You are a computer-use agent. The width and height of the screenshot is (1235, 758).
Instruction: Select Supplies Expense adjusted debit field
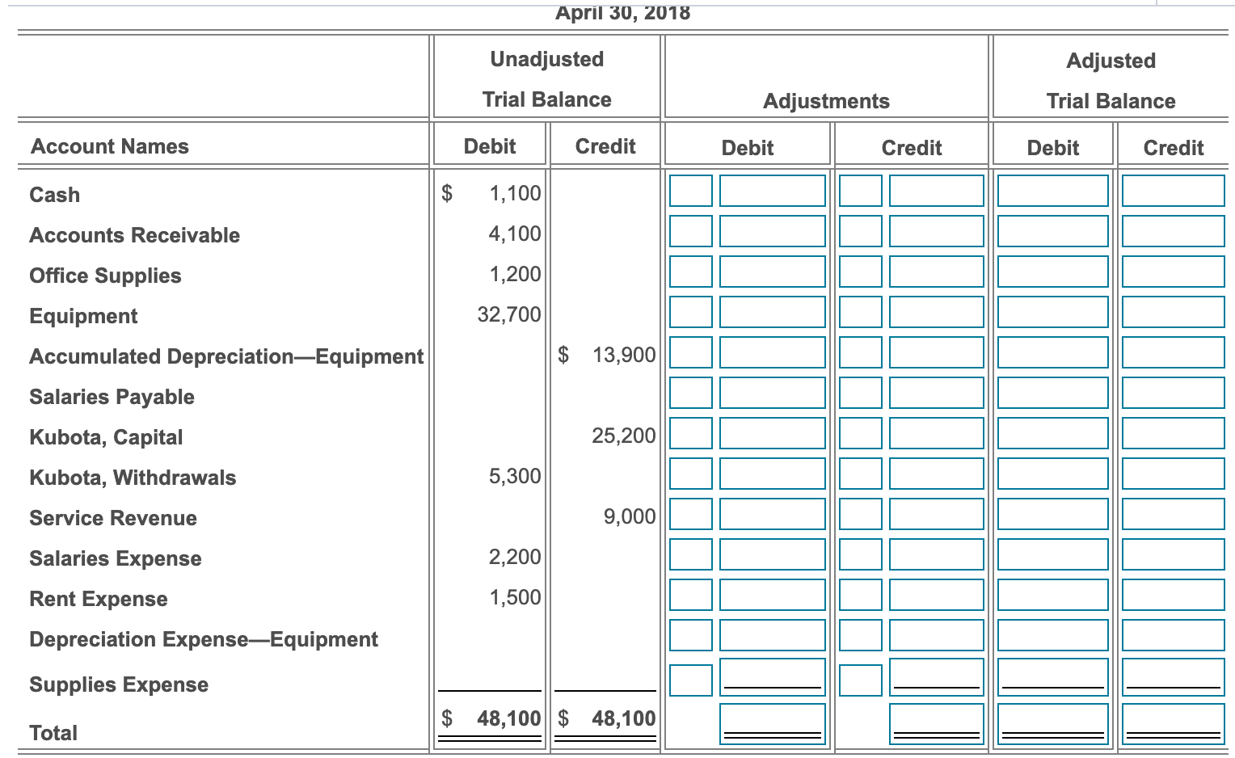click(x=1053, y=678)
